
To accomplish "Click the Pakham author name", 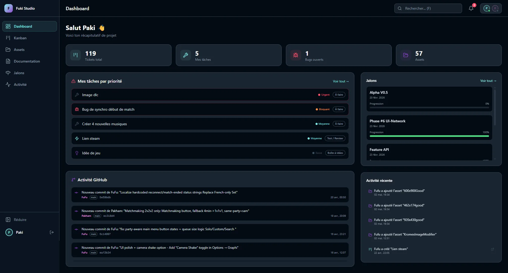I will (86, 216).
